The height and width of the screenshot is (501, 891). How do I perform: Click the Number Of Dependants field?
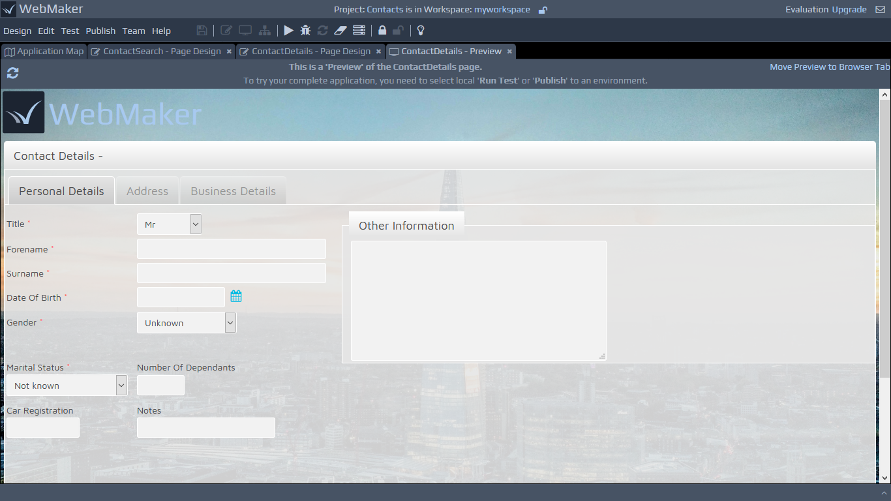point(160,386)
